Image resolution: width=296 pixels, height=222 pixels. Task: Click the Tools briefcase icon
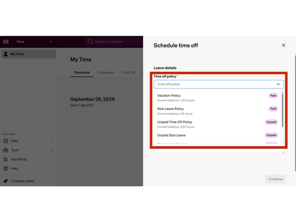click(5, 150)
